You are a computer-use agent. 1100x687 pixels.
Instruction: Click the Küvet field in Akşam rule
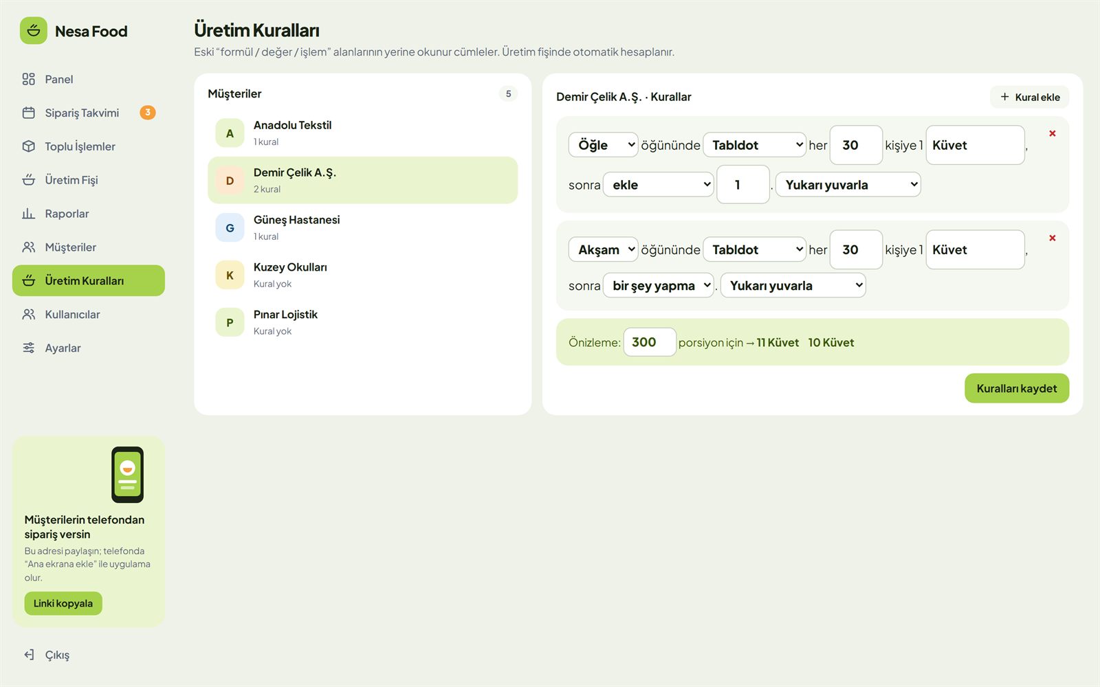976,249
